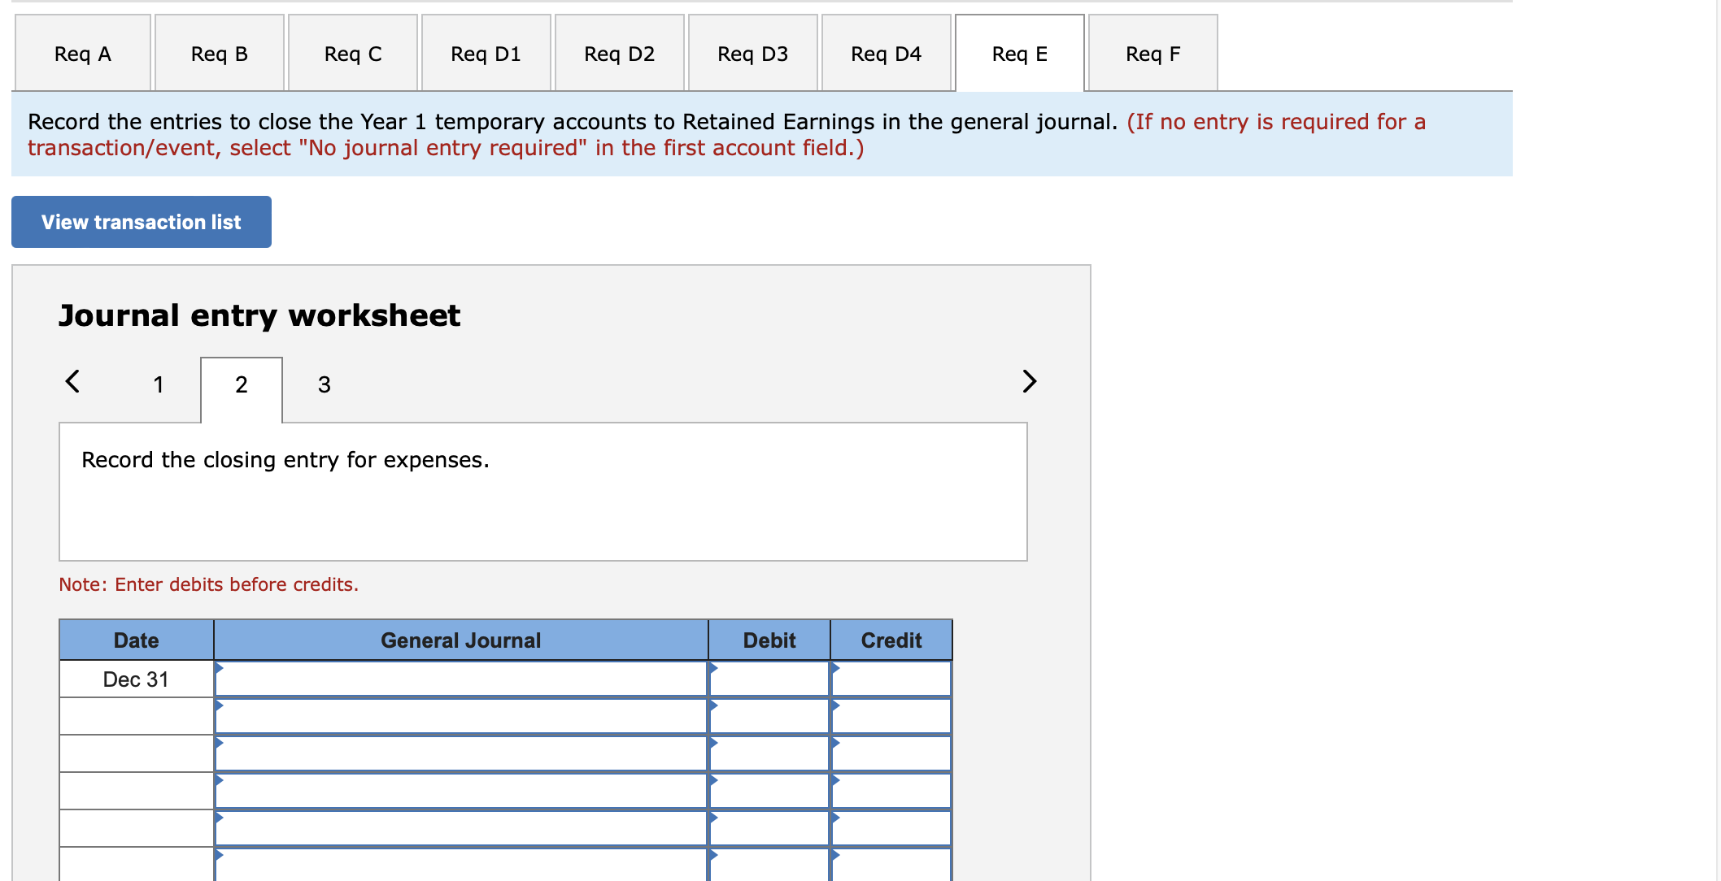Click the Dec 31 date cell
The height and width of the screenshot is (881, 1721).
136,679
